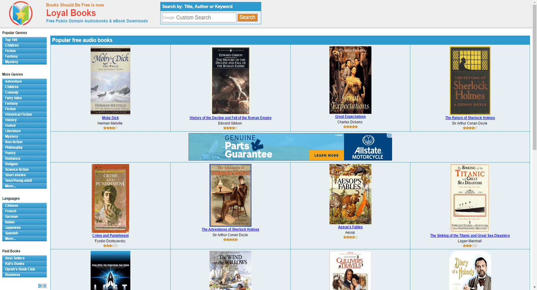Screen dimensions: 537x290
Task: Click the Moby Dick star rating
Action: 110,128
